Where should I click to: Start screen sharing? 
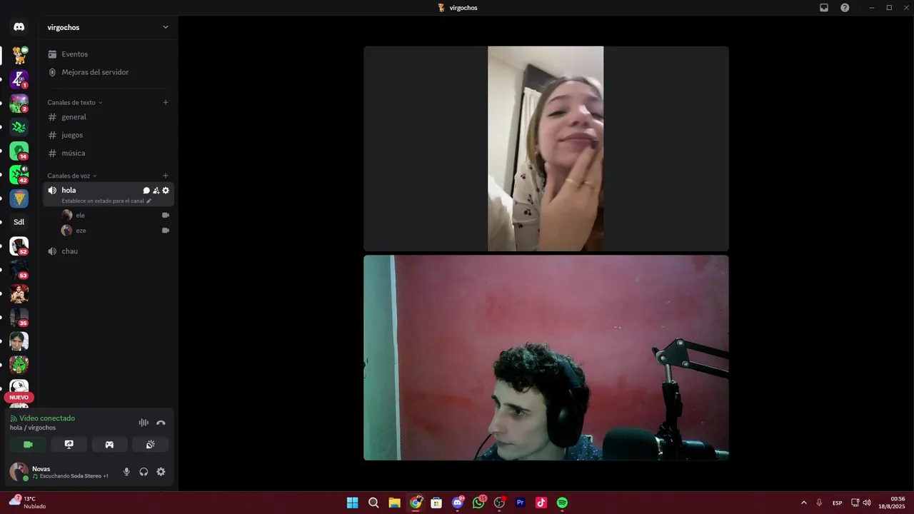tap(69, 445)
